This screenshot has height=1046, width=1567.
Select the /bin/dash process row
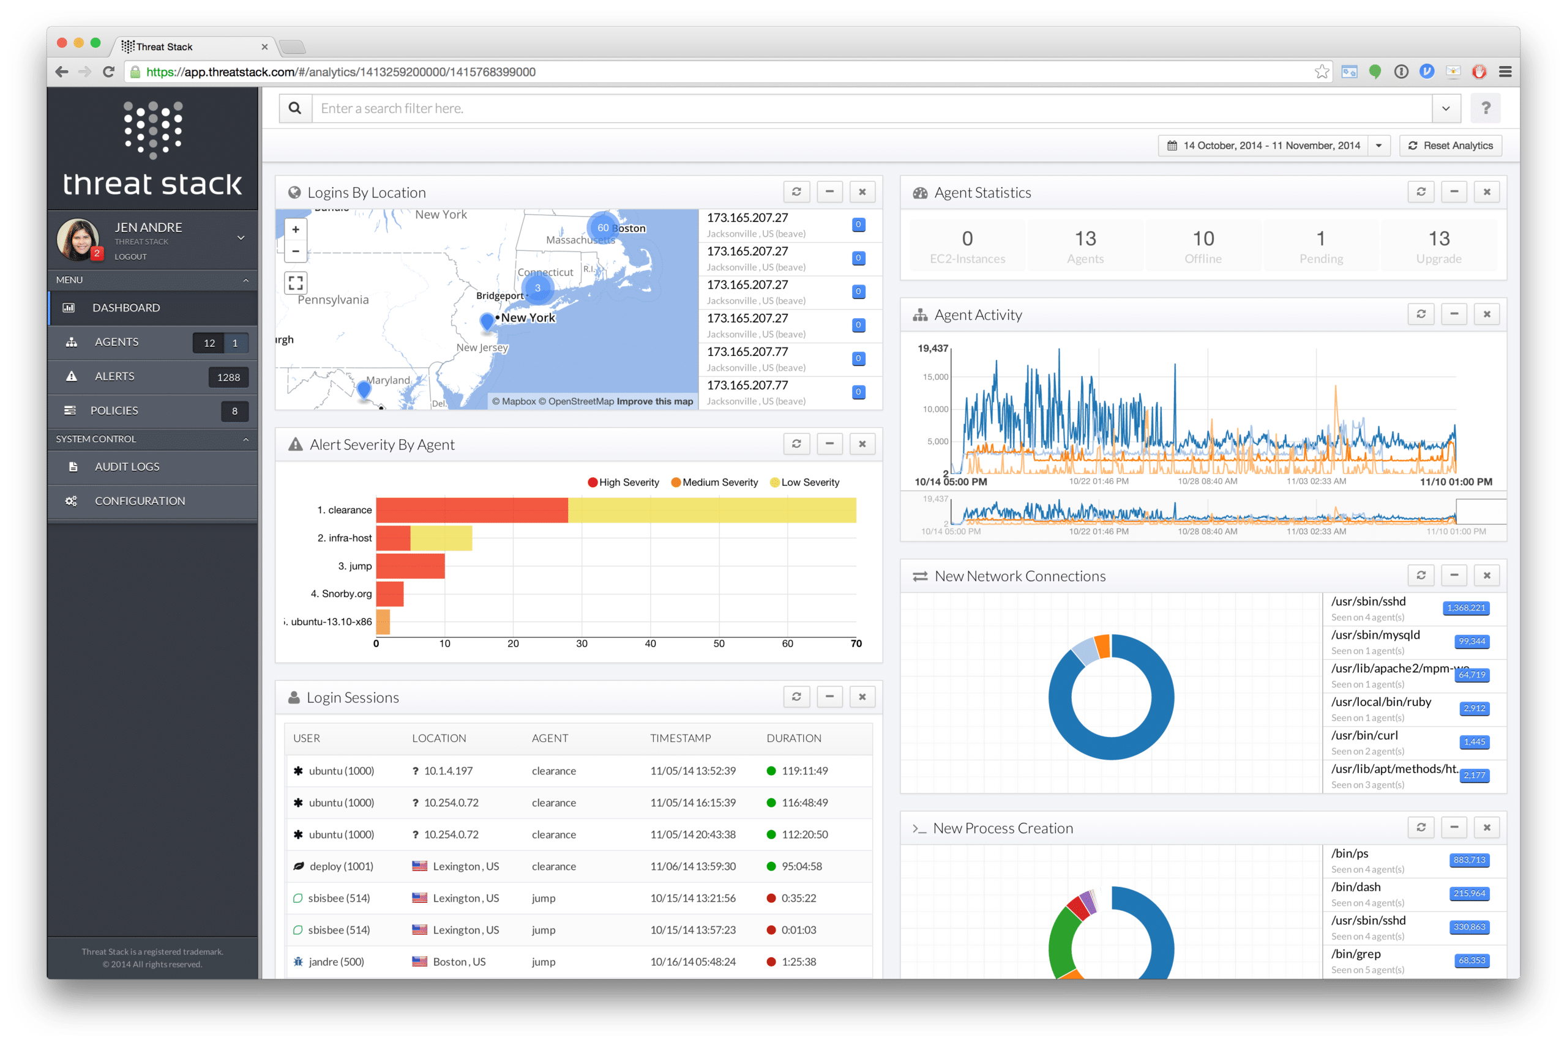pos(1413,894)
